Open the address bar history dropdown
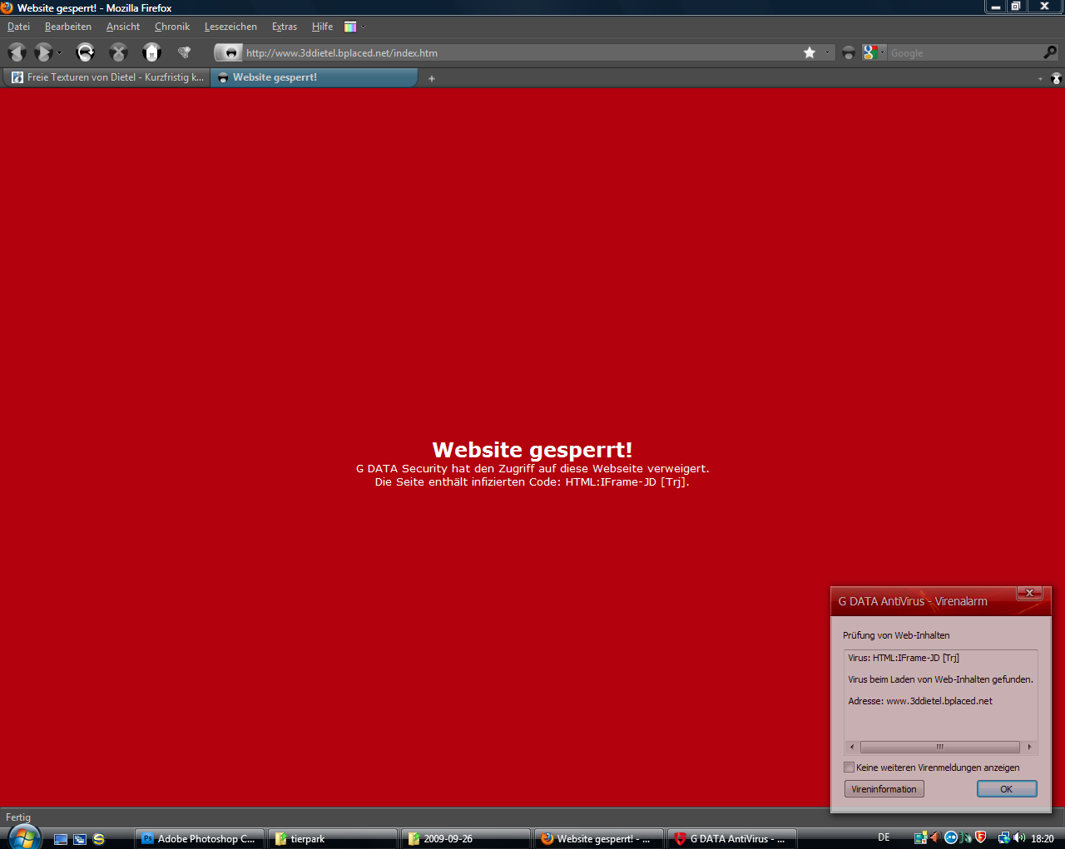The image size is (1065, 849). [827, 52]
